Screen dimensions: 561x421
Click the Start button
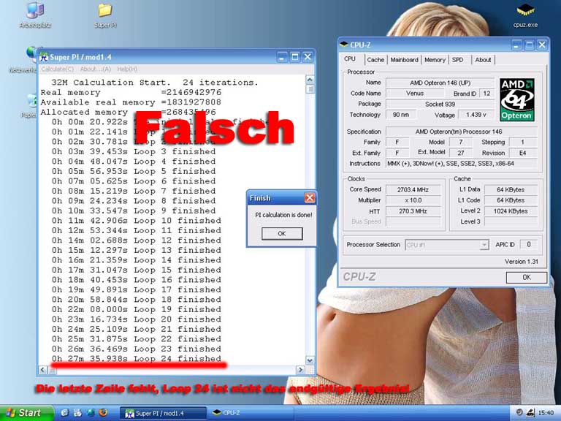tap(26, 413)
